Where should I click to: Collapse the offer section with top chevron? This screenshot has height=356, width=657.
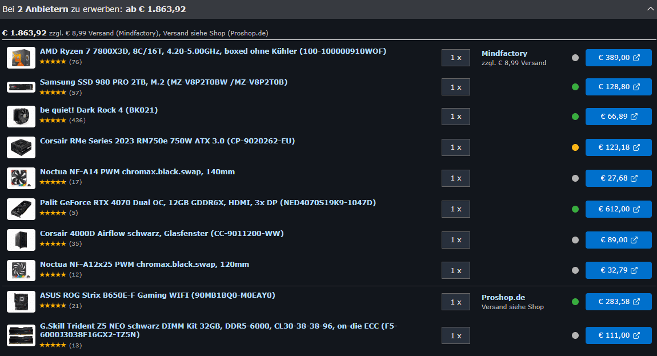pos(650,9)
